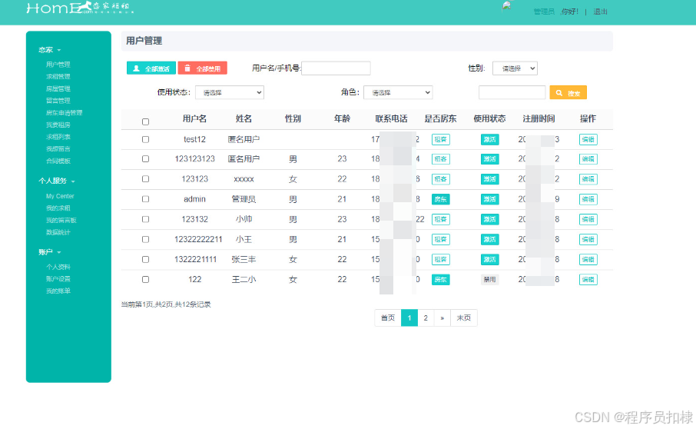This screenshot has height=429, width=696.
Task: Check the checkbox for user 123123123
Action: pos(146,159)
